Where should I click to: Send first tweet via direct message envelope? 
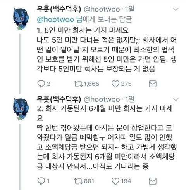point(153,84)
